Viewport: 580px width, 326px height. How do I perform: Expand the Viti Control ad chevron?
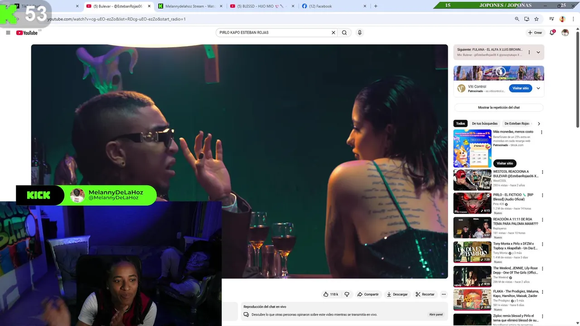(538, 88)
